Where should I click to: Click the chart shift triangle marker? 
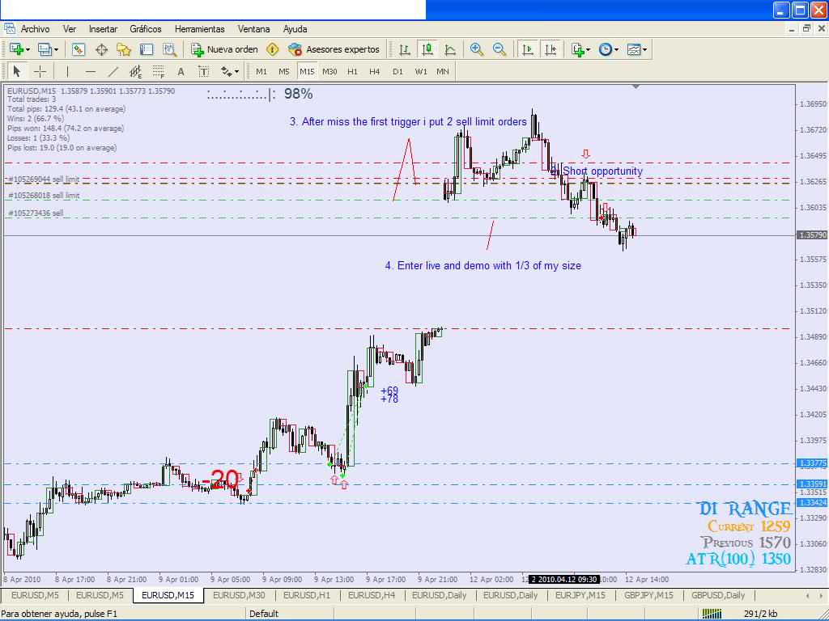(x=636, y=86)
